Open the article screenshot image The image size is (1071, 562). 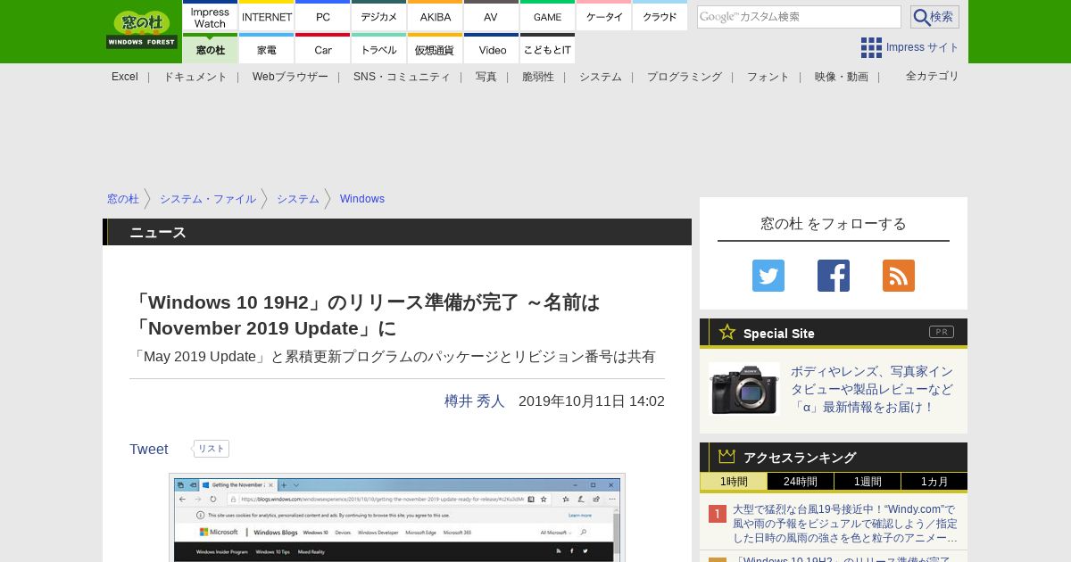click(x=397, y=517)
